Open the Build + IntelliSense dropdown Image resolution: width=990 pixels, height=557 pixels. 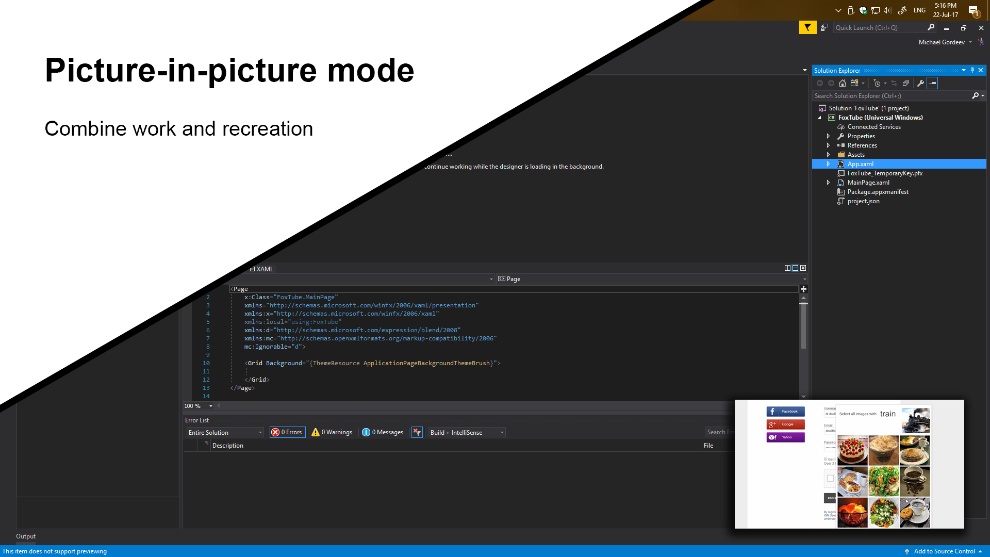pos(467,432)
